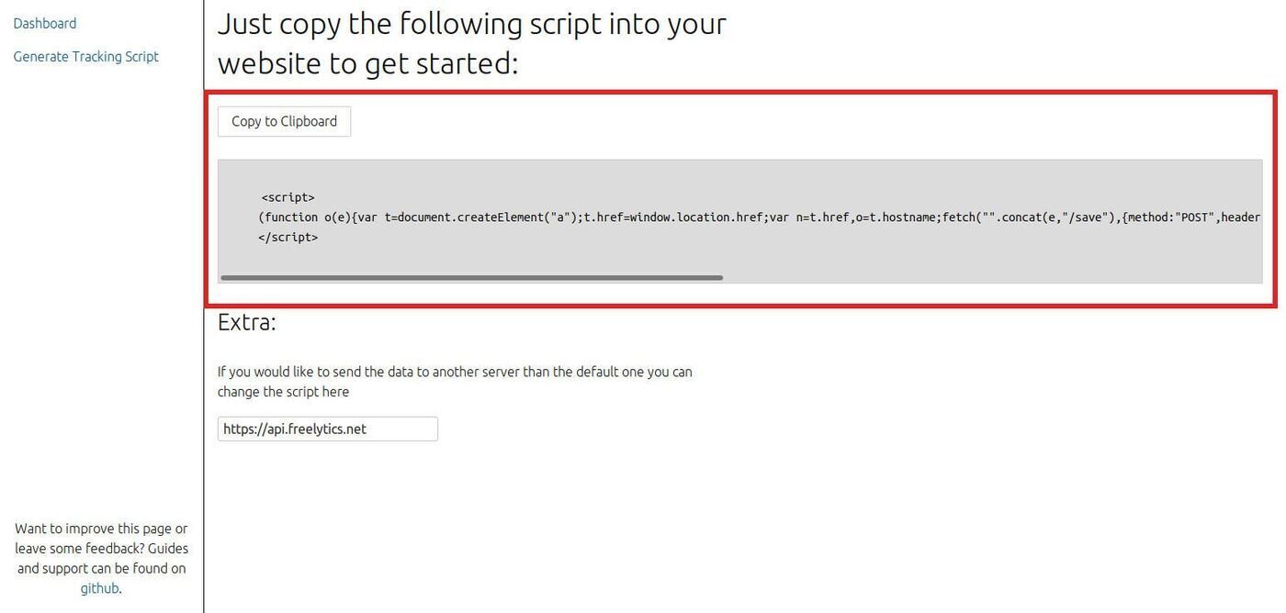This screenshot has width=1286, height=613.
Task: Focus the api.freelytics.net server URL field
Action: point(327,429)
